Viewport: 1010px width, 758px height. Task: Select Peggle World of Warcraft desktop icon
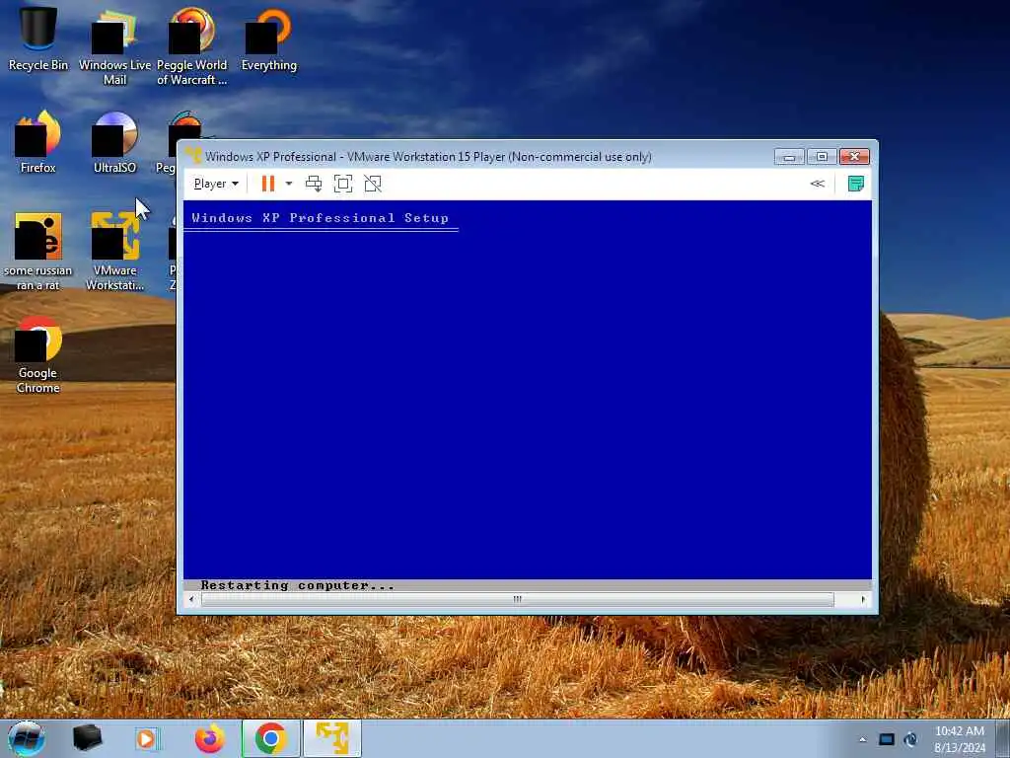tap(192, 46)
